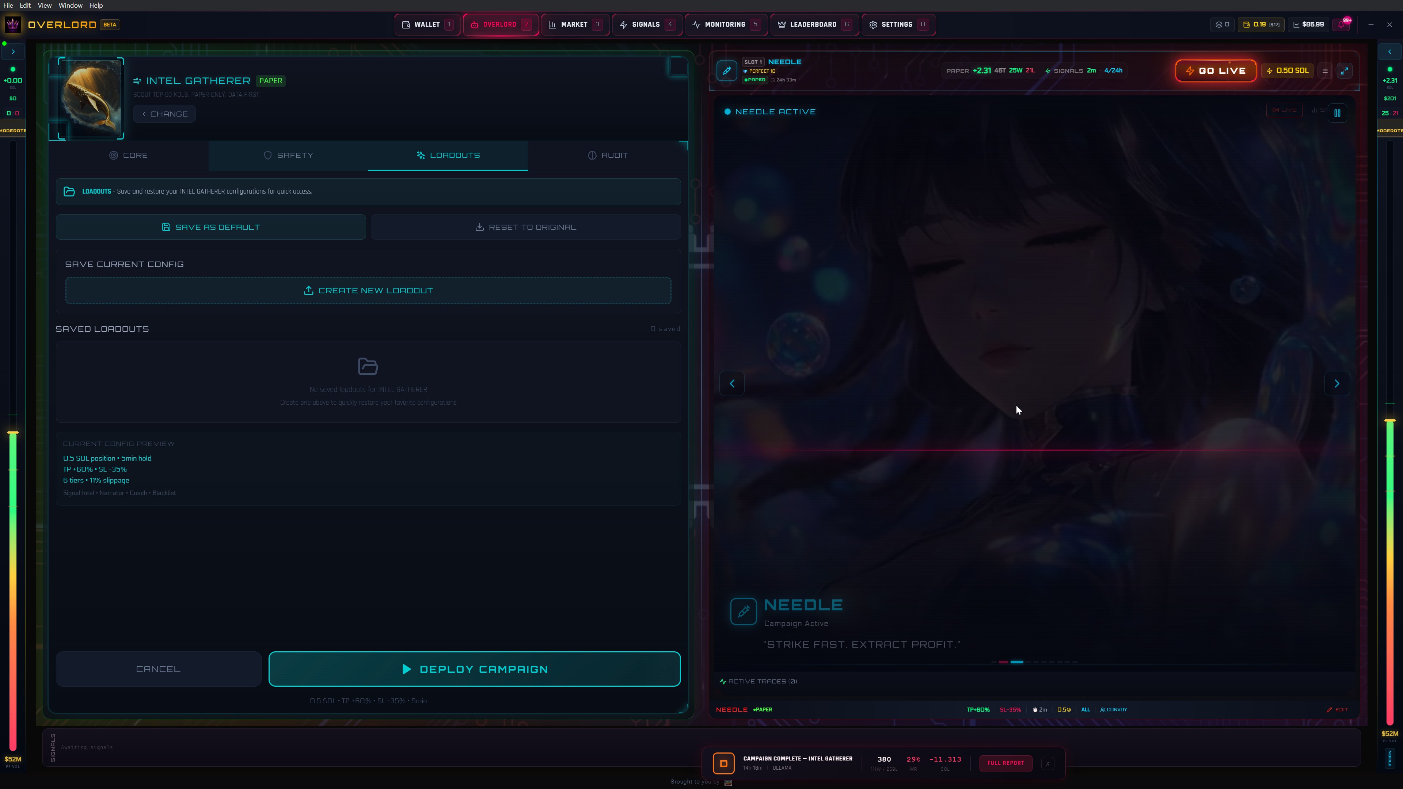Viewport: 1403px width, 789px height.
Task: Open the Leaderboard navigation tab
Action: (x=815, y=24)
